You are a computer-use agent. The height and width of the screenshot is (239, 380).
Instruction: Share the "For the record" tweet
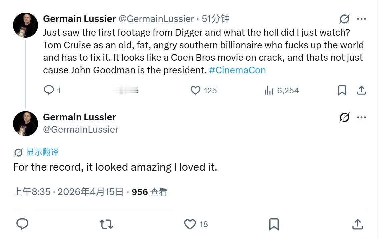[357, 224]
